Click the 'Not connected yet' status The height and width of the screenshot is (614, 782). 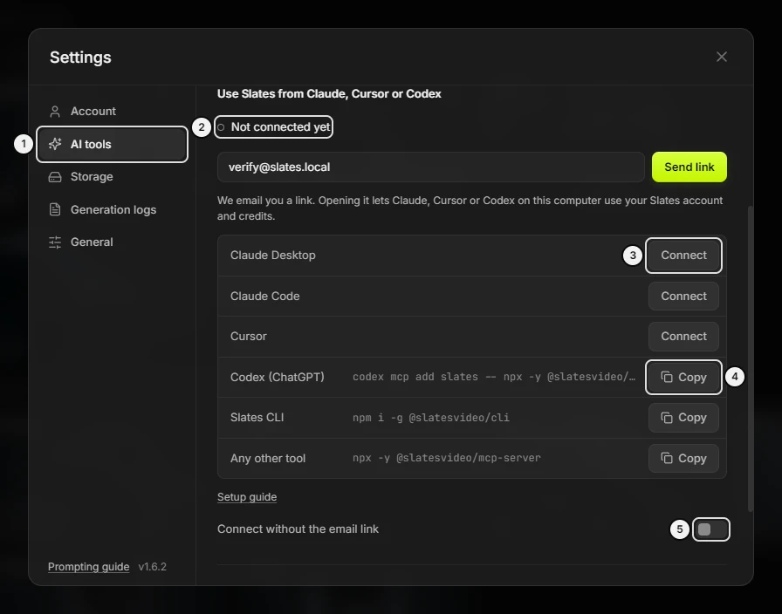click(274, 127)
